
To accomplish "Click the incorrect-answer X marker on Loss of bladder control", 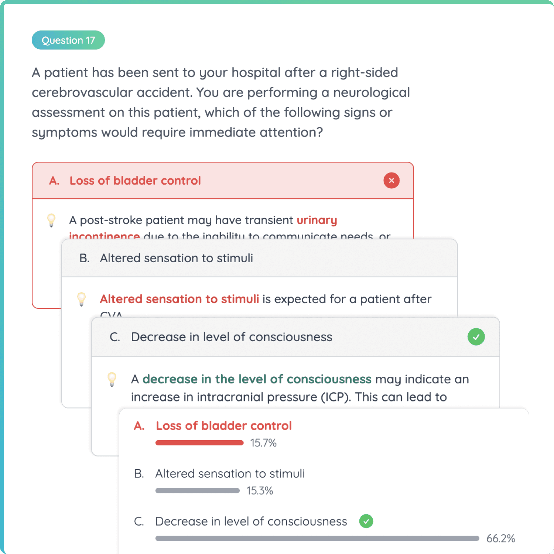I will (391, 181).
